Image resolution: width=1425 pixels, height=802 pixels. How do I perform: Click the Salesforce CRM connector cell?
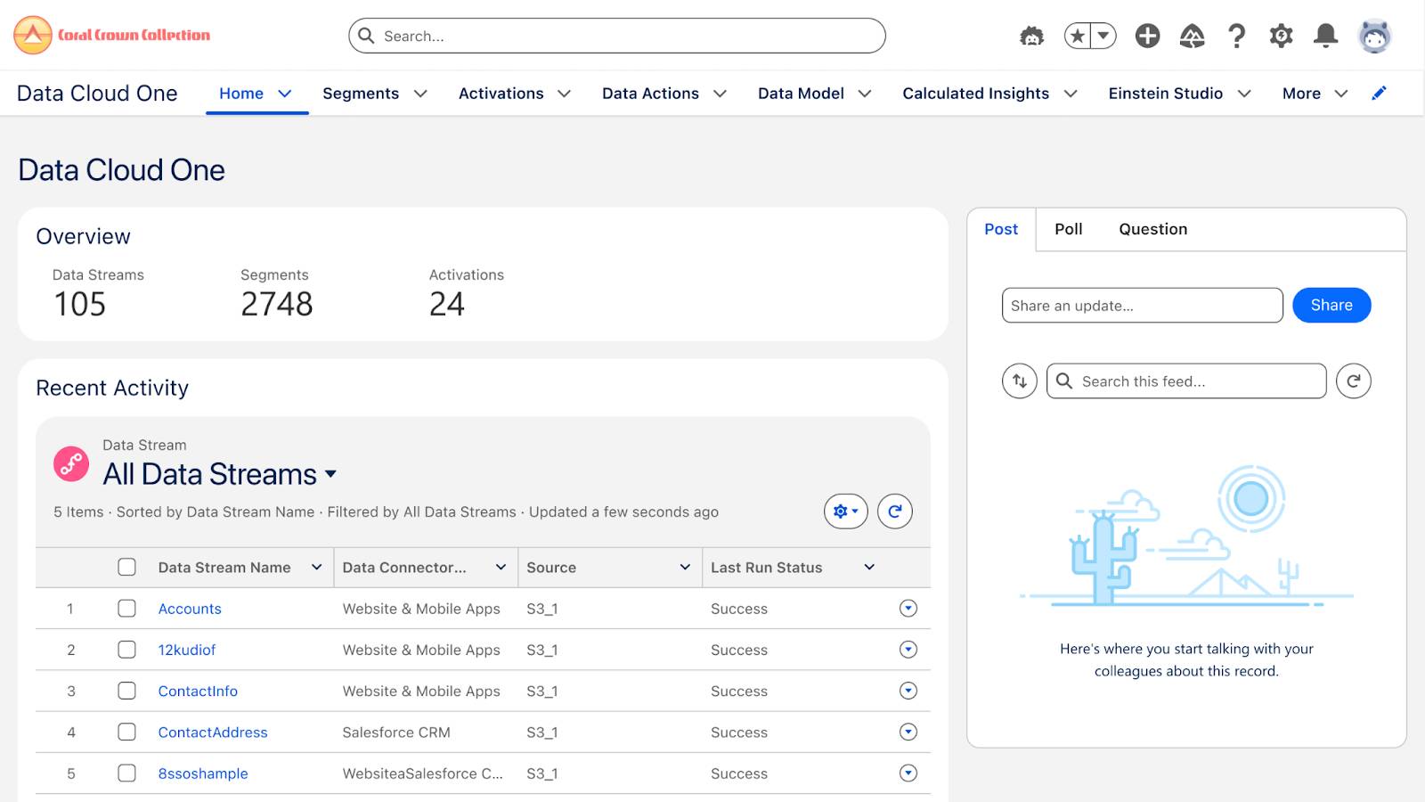pos(396,732)
